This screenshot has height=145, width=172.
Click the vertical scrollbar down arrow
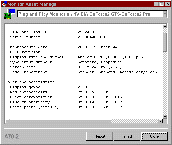click(165, 117)
